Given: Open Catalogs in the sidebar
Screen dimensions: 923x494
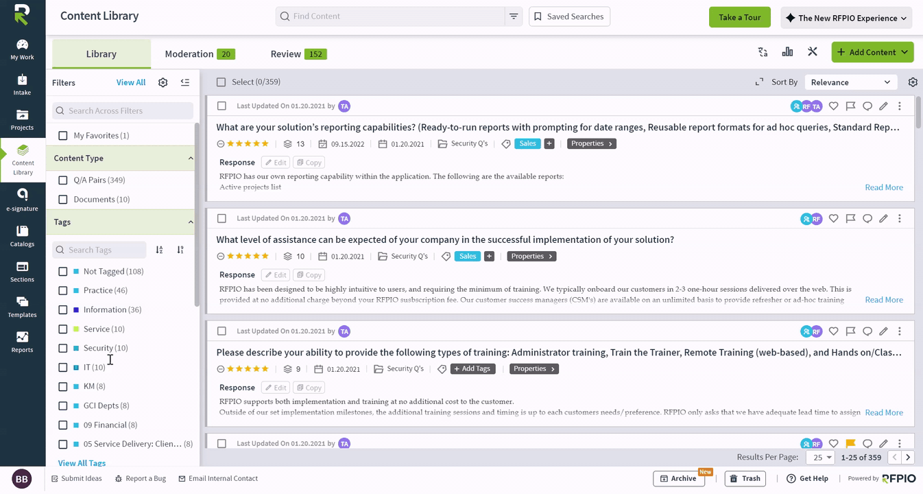Looking at the screenshot, I should [x=22, y=237].
